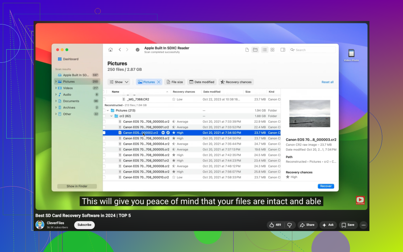
Task: Select Apple Built In SD... in scan results
Action: (76, 75)
